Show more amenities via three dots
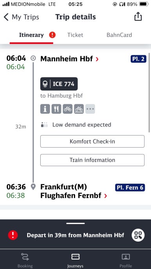Screen dimensions: 151x269 pyautogui.click(x=90, y=109)
